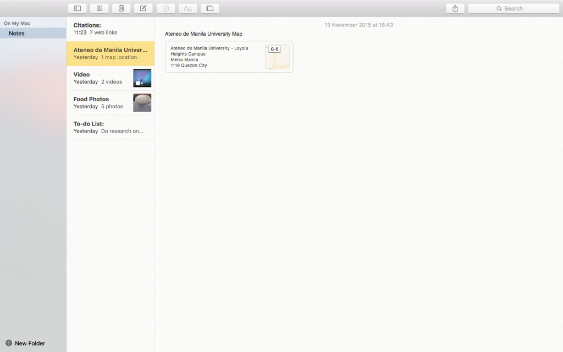The height and width of the screenshot is (352, 563).
Task: Click the '2 videos' subtitle
Action: pos(111,81)
